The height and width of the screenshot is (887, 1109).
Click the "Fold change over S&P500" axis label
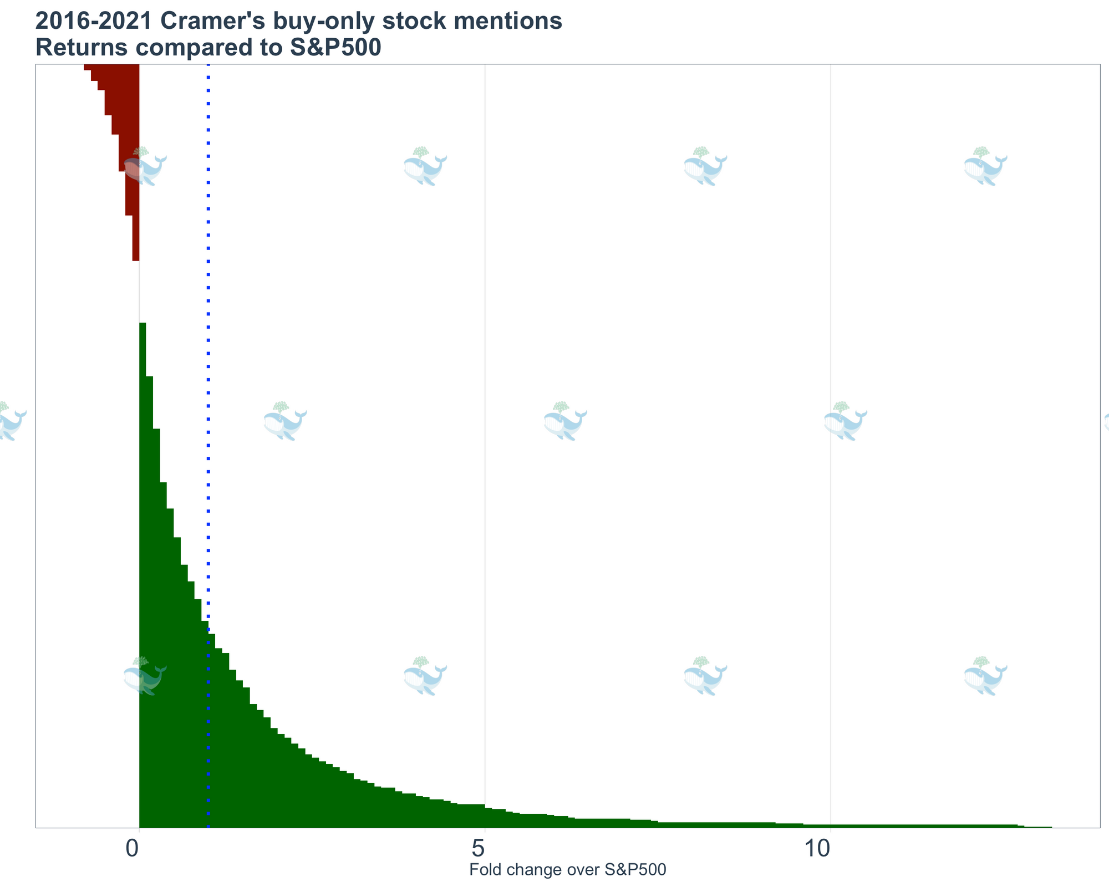click(567, 870)
